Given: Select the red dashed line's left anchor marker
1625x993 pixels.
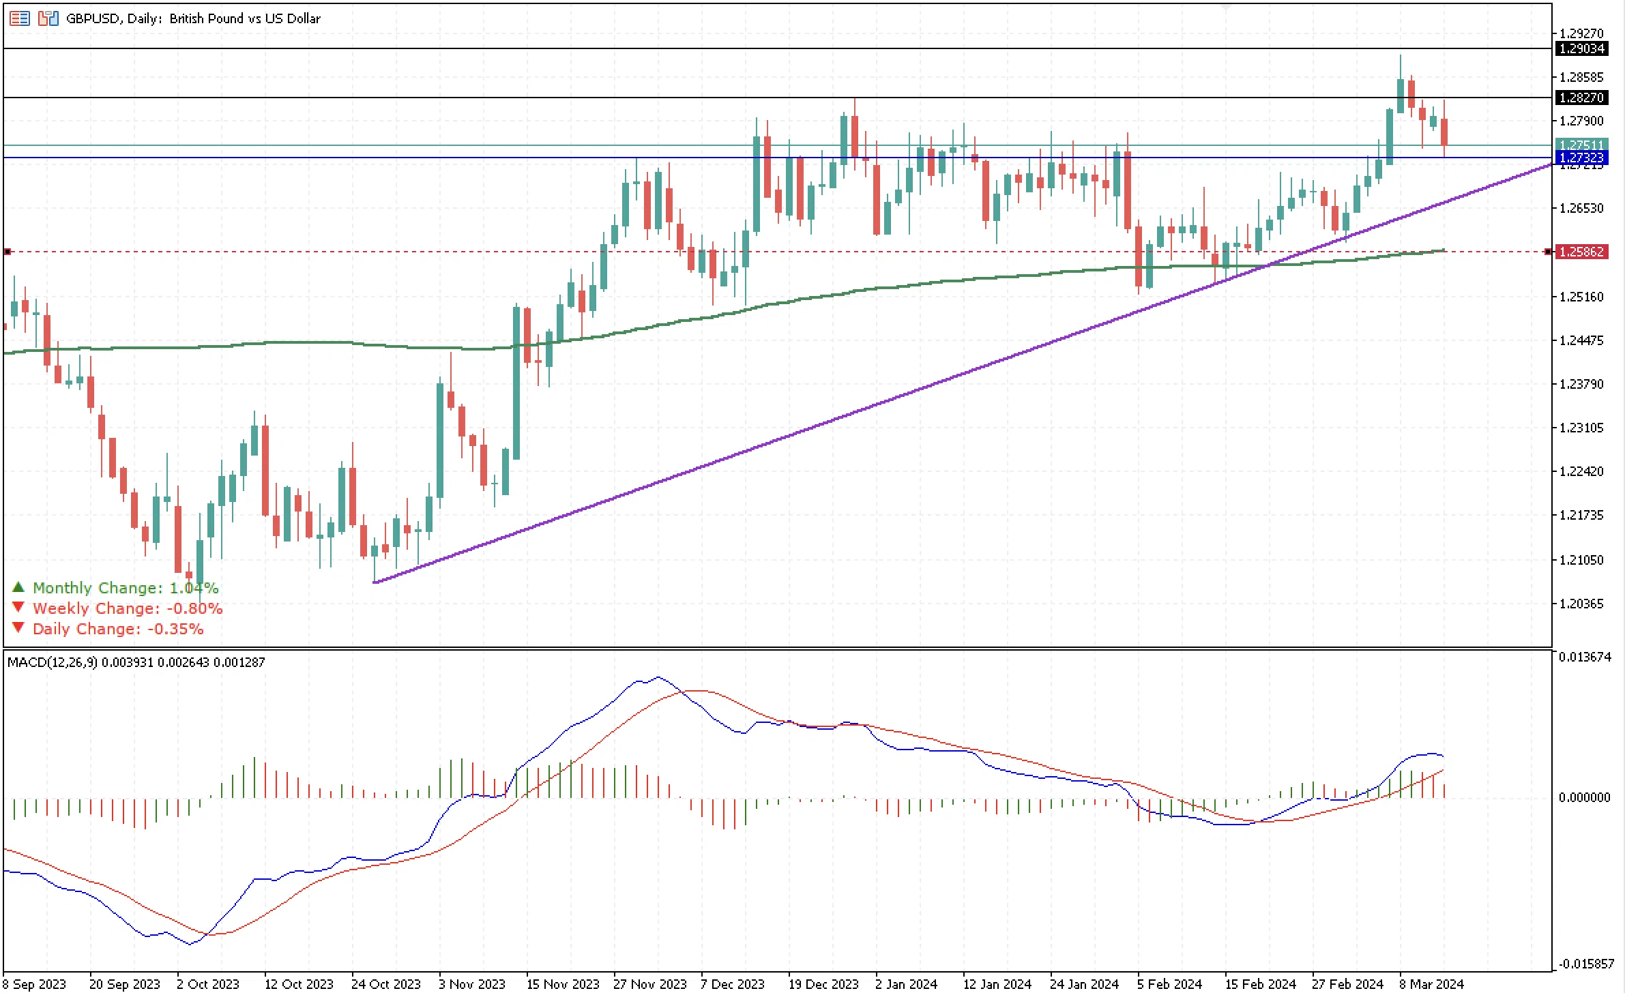Looking at the screenshot, I should click(8, 252).
